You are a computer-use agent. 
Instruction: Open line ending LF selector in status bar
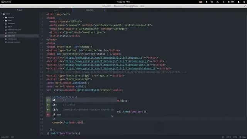pyautogui.click(x=223, y=137)
